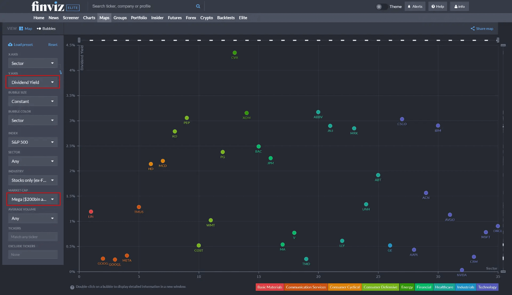Select the PEP bubble
The image size is (512, 295).
[187, 118]
